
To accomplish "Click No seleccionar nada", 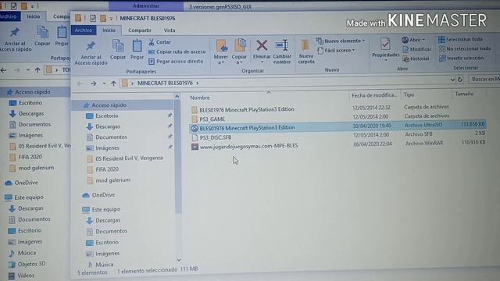I will tap(465, 48).
